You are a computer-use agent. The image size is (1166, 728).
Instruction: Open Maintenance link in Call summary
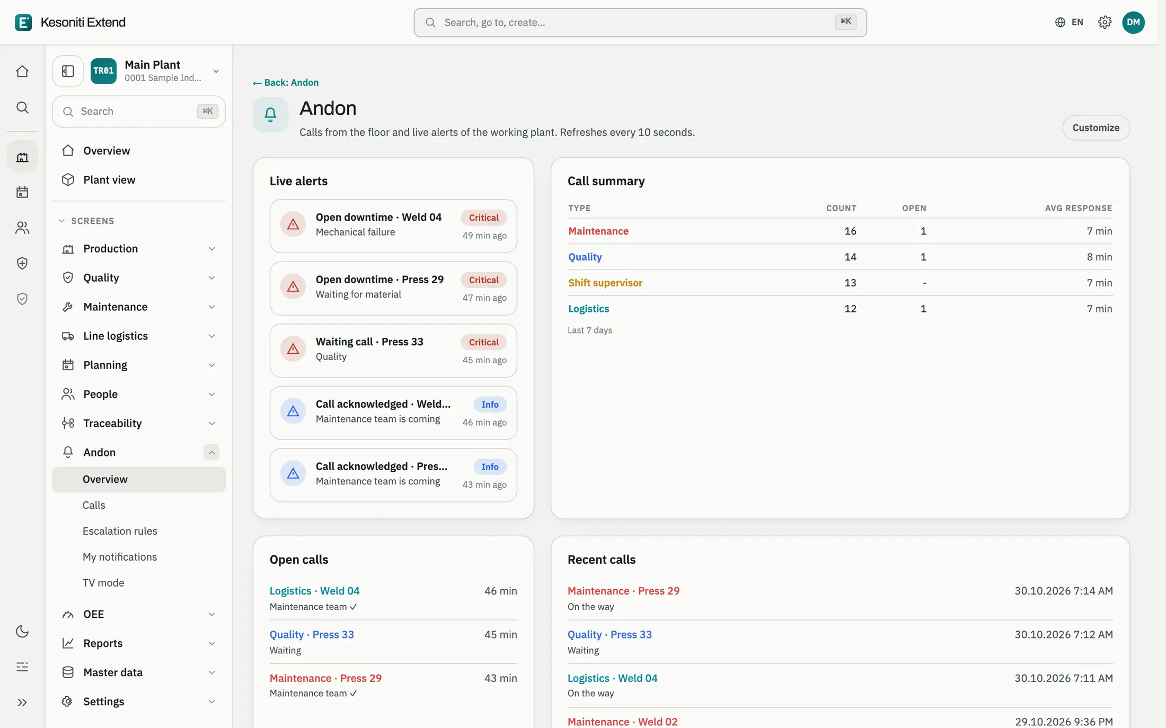[x=598, y=231]
